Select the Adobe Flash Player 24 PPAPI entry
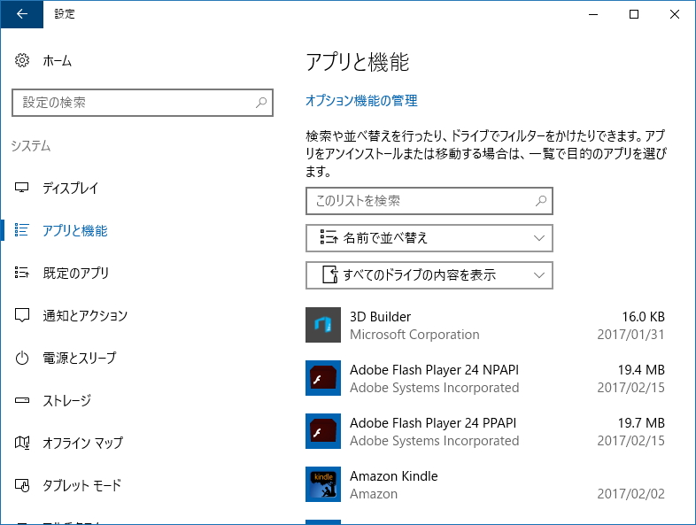696x525 pixels. pos(485,431)
